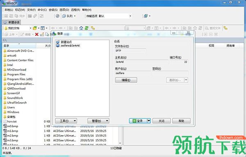Click the red X delete icon
The width and height of the screenshot is (246, 157).
pos(37,34)
